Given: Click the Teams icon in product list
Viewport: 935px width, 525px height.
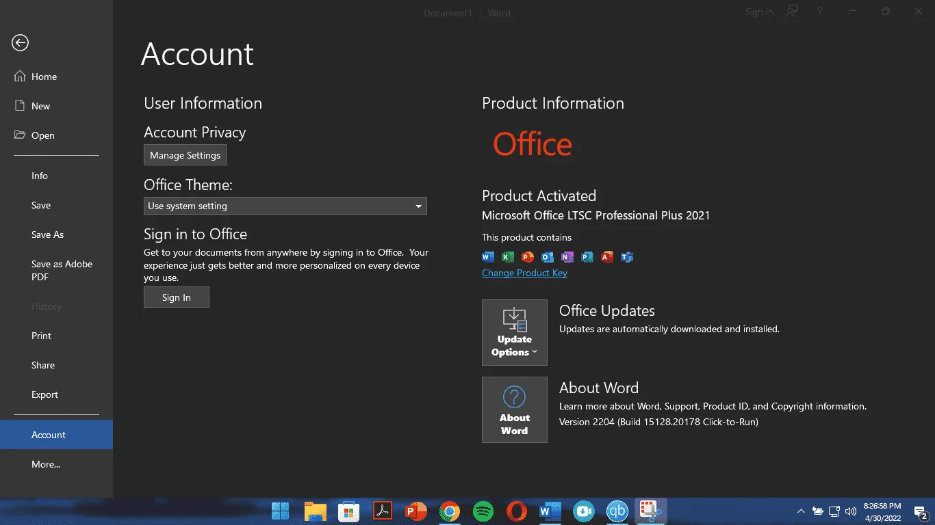Looking at the screenshot, I should coord(626,257).
